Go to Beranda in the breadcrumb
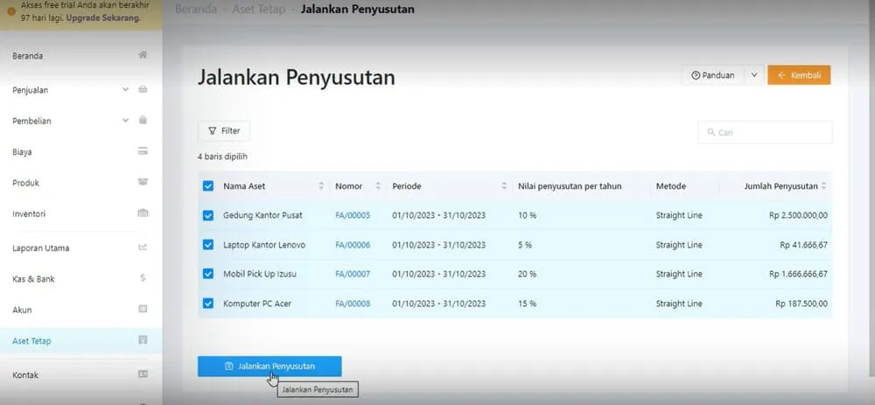This screenshot has width=875, height=405. tap(196, 10)
